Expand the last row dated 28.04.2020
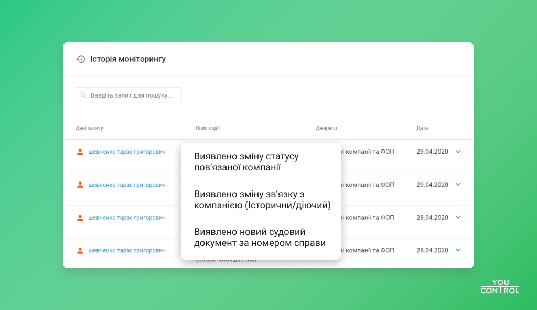This screenshot has height=310, width=537. pyautogui.click(x=458, y=250)
